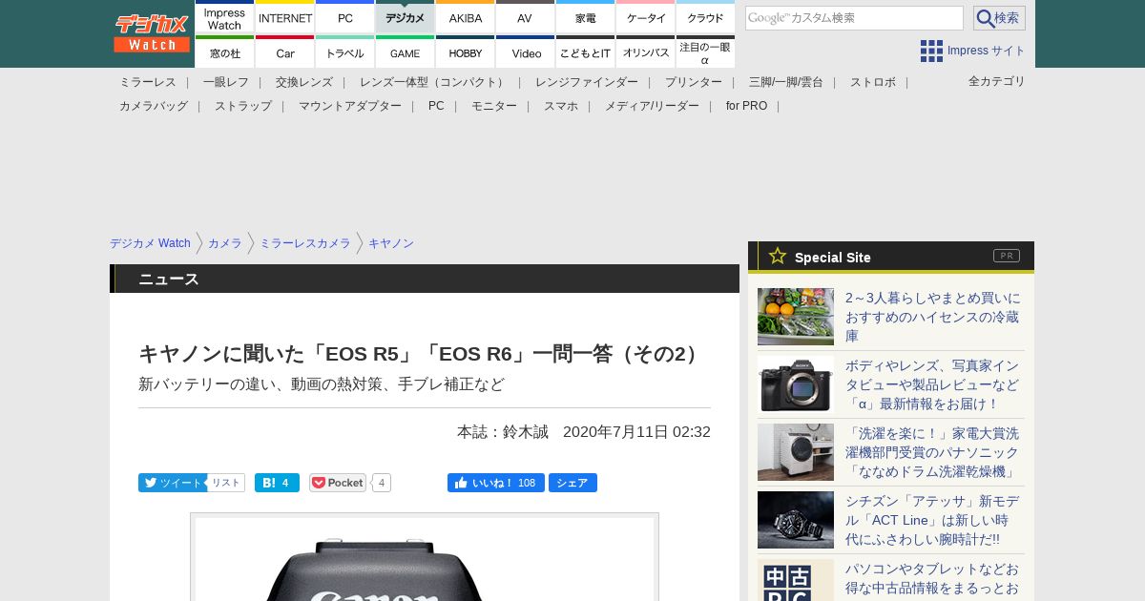The width and height of the screenshot is (1145, 601).
Task: Open the 全カテゴリ link
Action: (997, 81)
